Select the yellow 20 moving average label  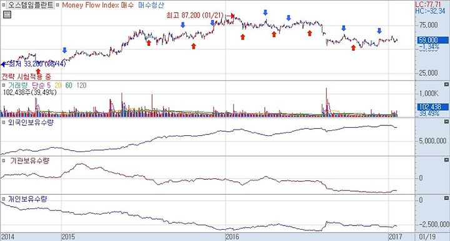point(58,85)
